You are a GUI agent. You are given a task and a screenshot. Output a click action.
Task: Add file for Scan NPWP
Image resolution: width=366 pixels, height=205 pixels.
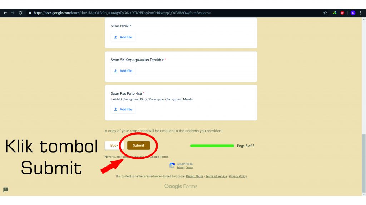[123, 37]
